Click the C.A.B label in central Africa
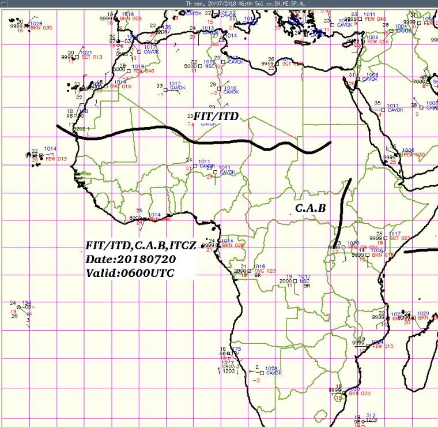The height and width of the screenshot is (427, 438). click(311, 208)
